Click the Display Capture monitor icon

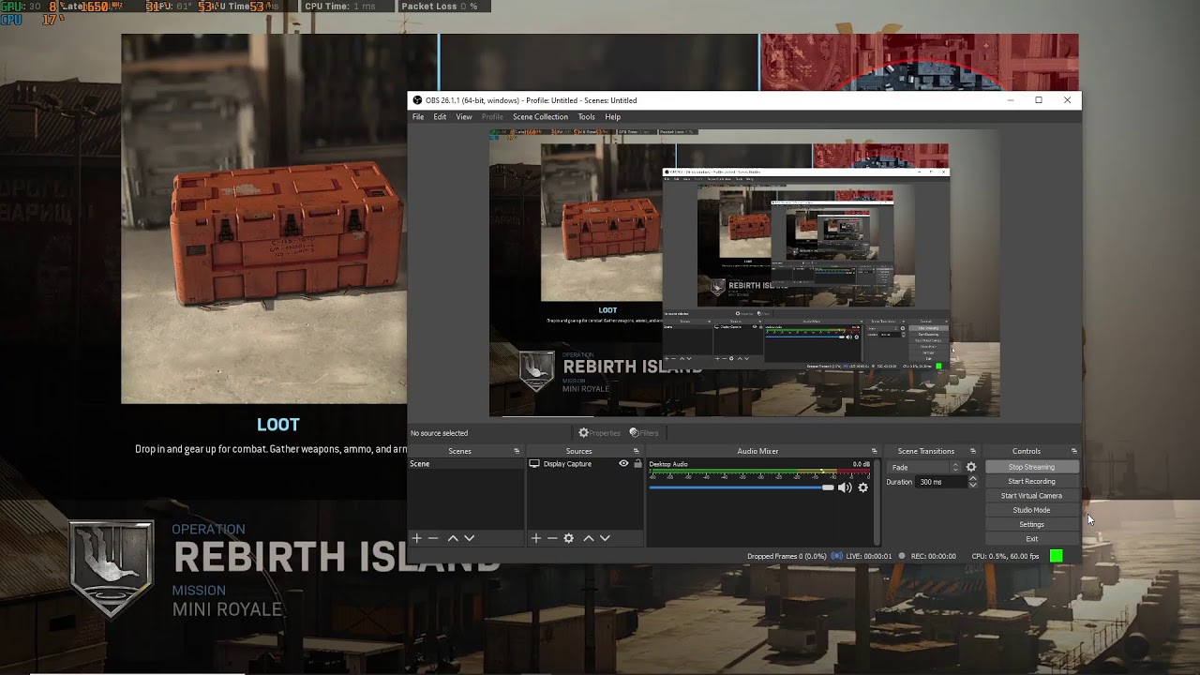(534, 464)
